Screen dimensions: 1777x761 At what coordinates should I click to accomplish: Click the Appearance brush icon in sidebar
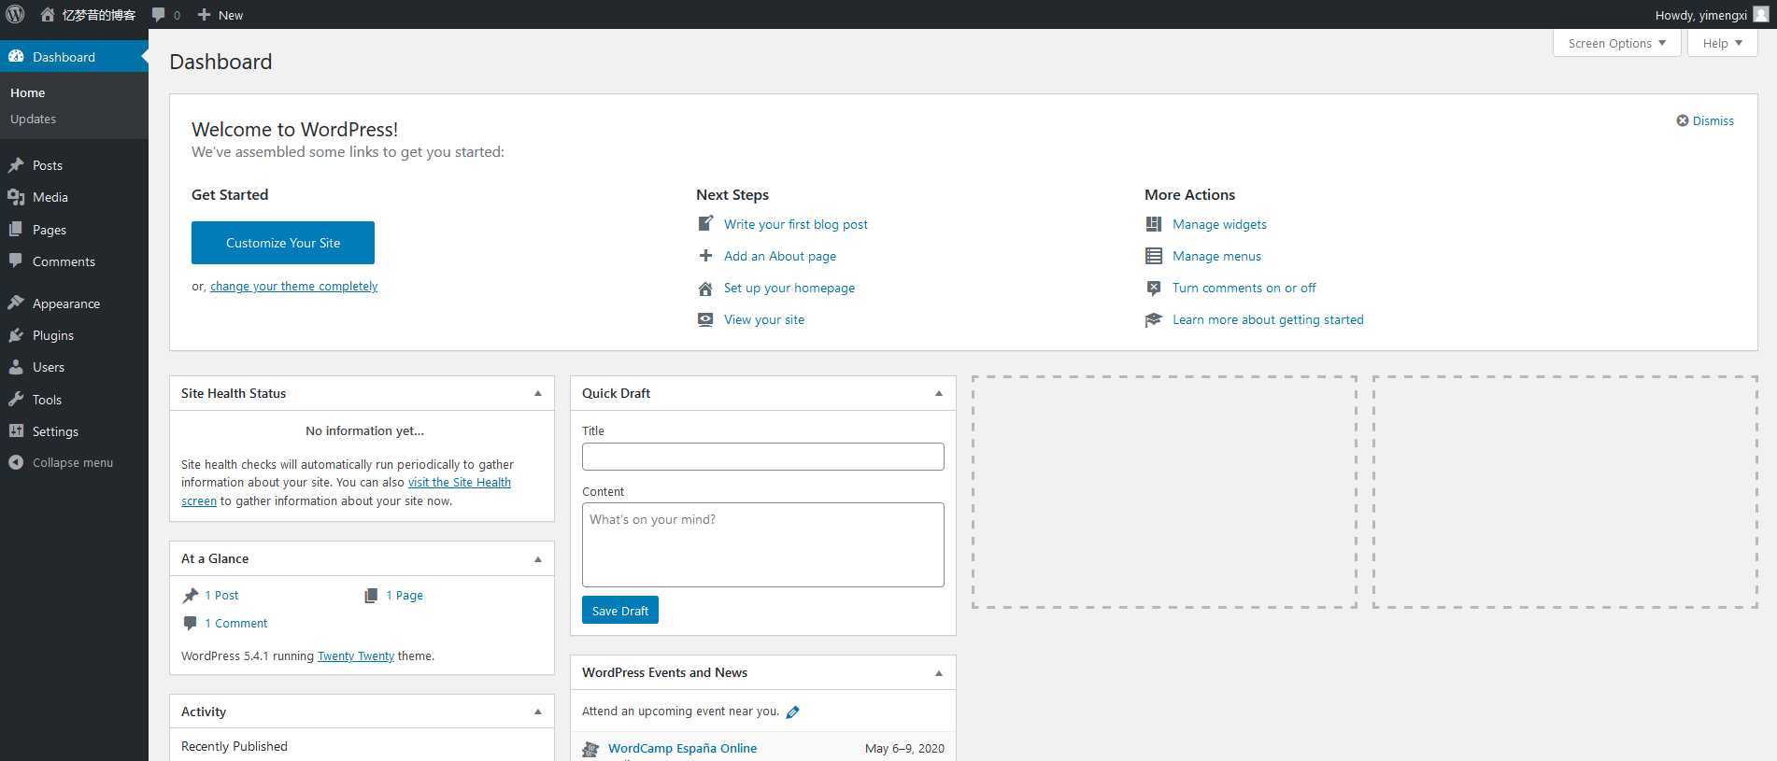[16, 303]
